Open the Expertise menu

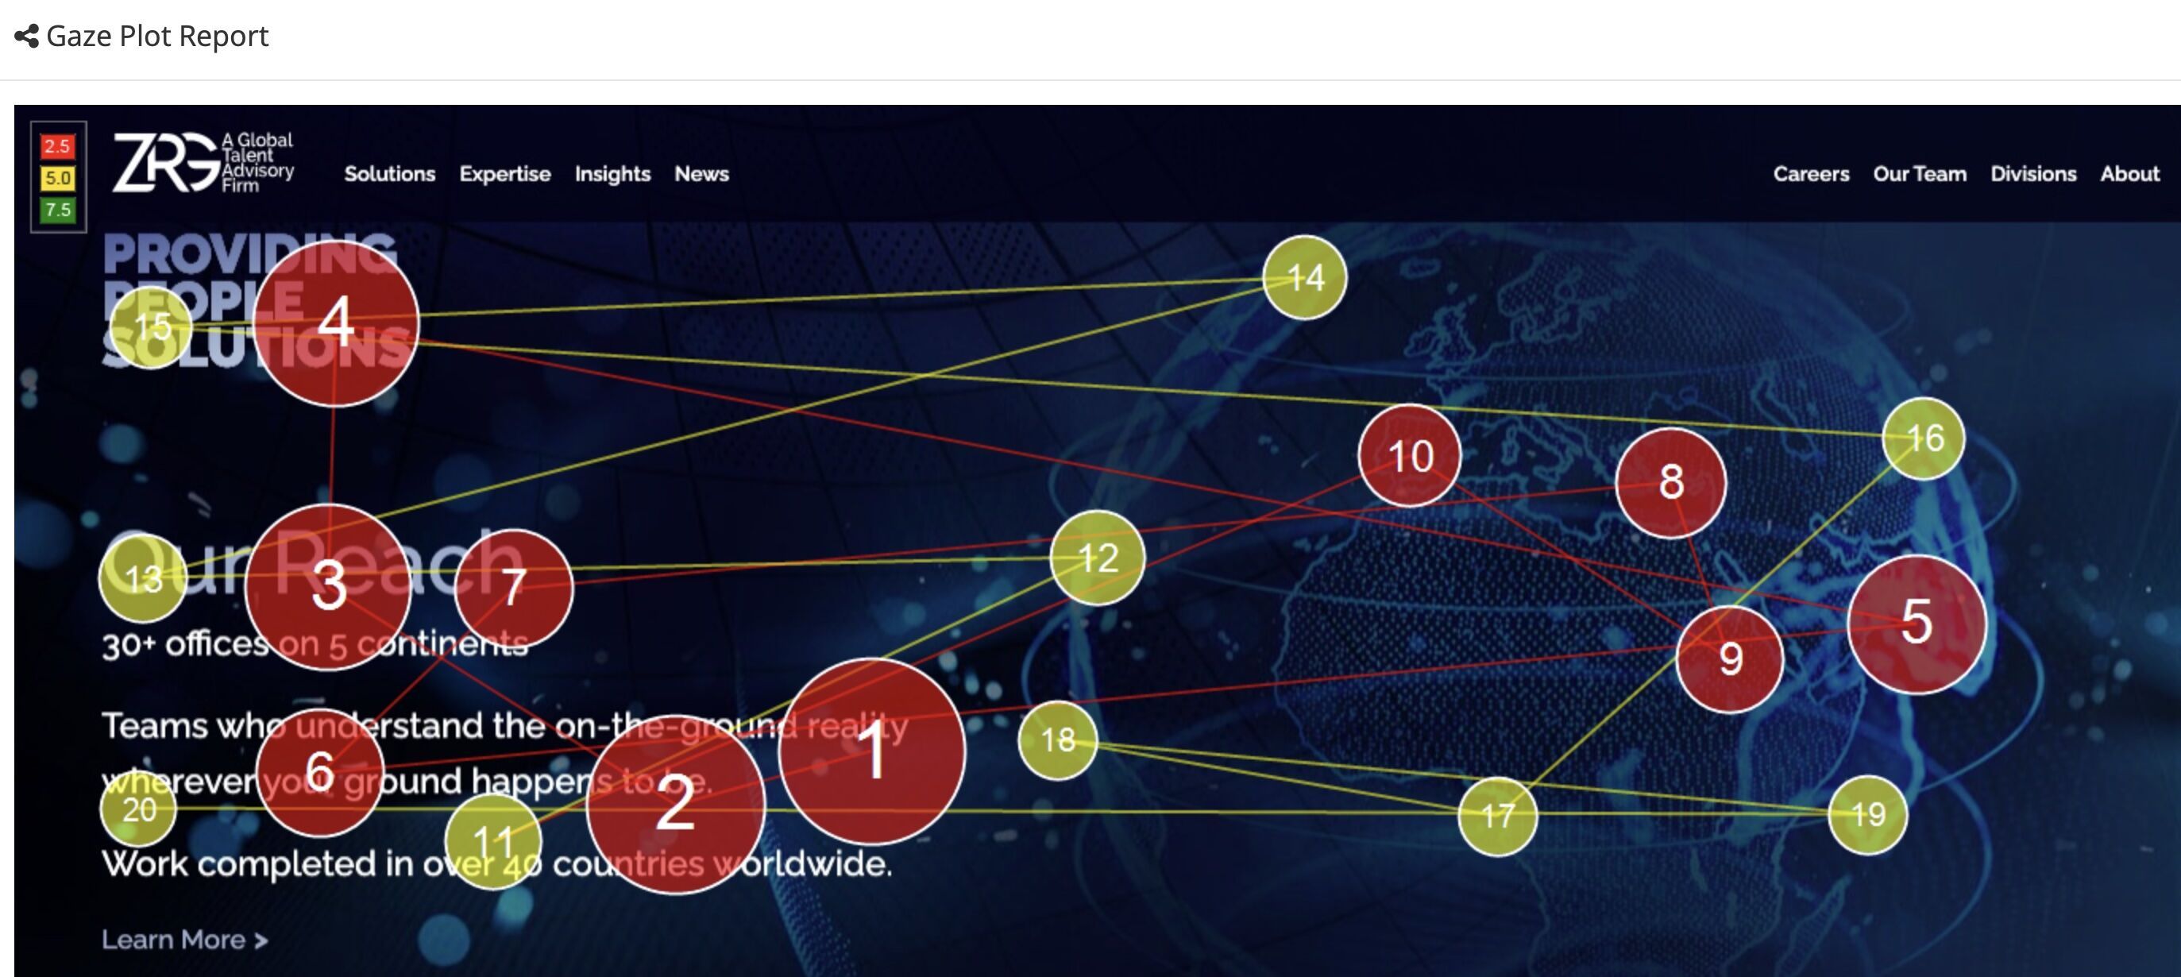[x=504, y=174]
